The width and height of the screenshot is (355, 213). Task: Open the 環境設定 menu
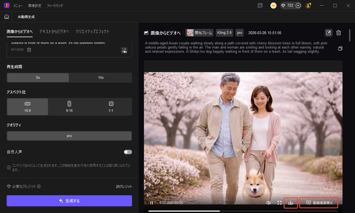(35, 6)
